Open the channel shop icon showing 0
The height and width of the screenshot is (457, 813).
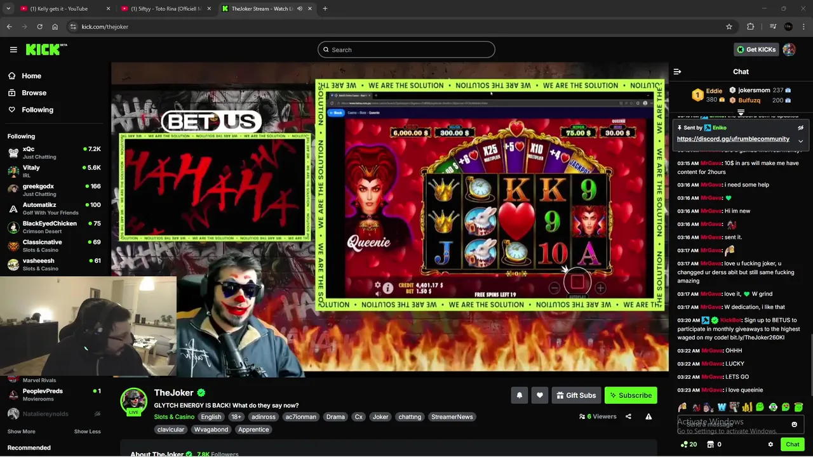point(714,444)
